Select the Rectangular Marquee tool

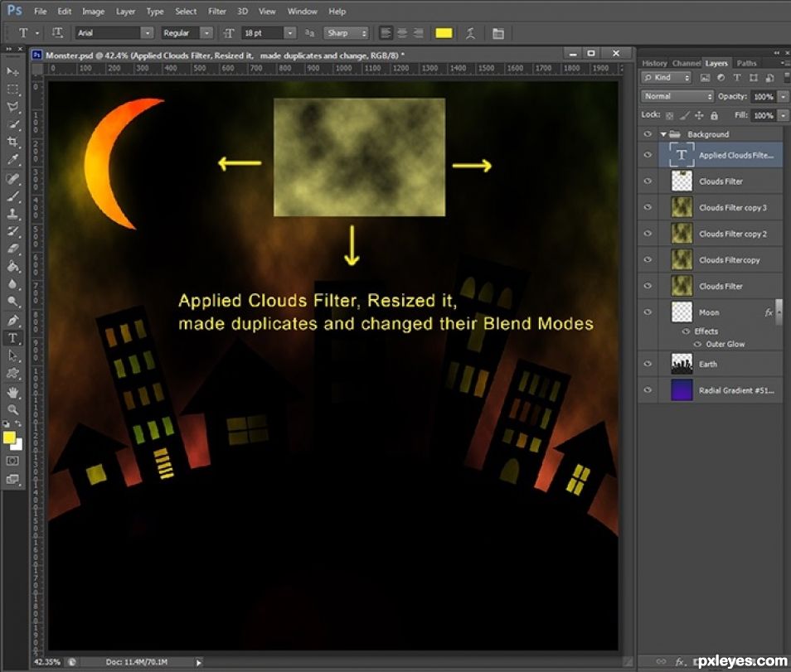point(12,89)
